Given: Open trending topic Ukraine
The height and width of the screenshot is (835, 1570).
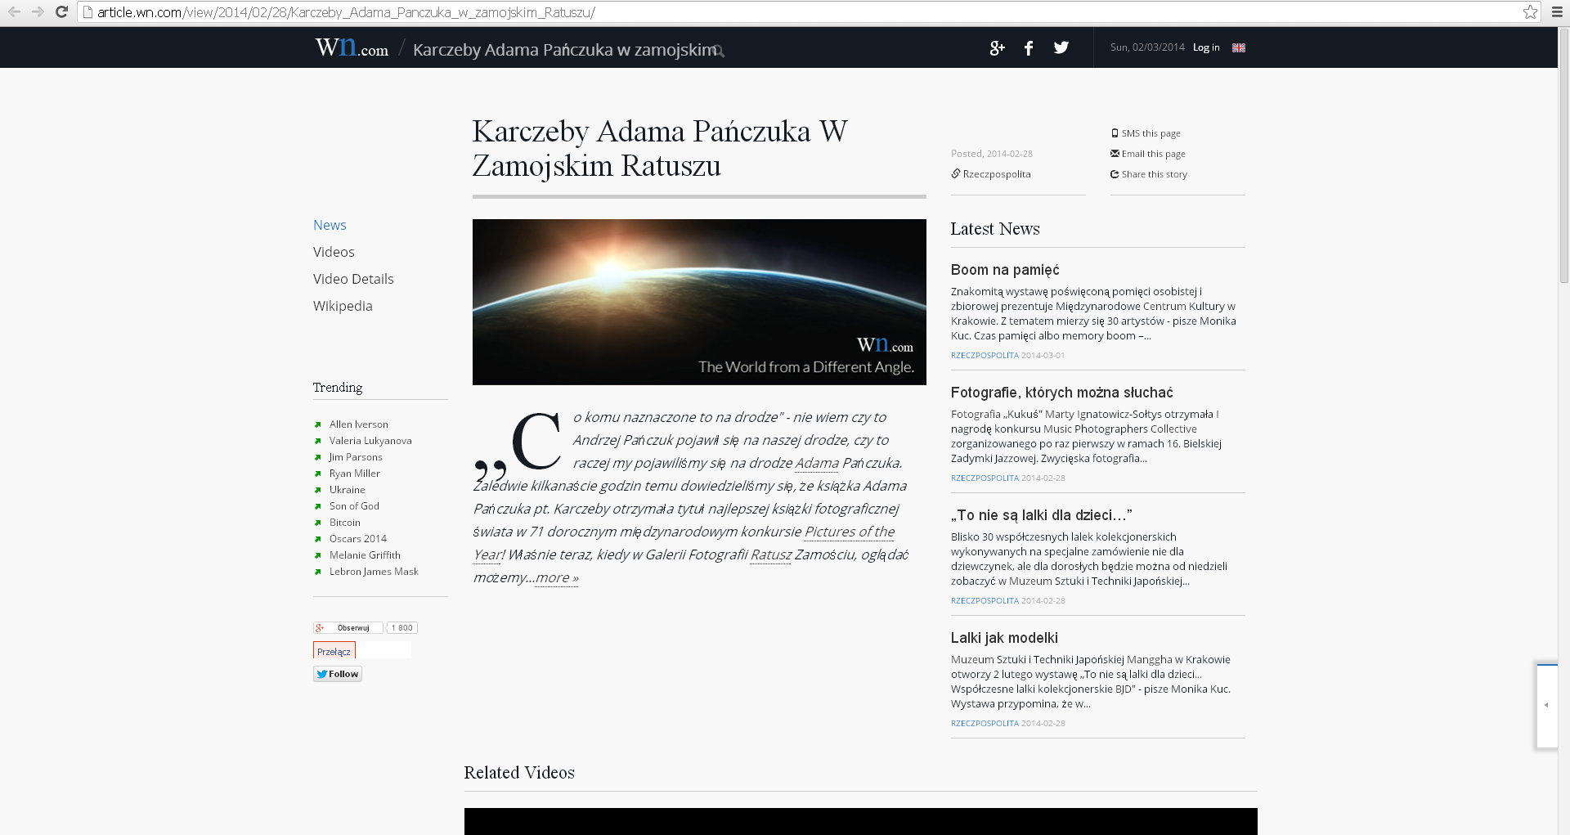Looking at the screenshot, I should 348,490.
